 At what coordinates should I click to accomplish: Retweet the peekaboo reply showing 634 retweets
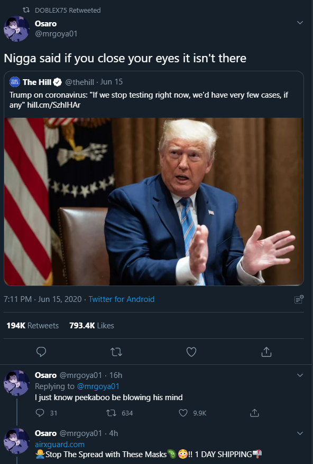111,413
